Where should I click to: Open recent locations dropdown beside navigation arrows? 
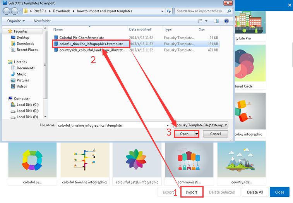(x=21, y=11)
